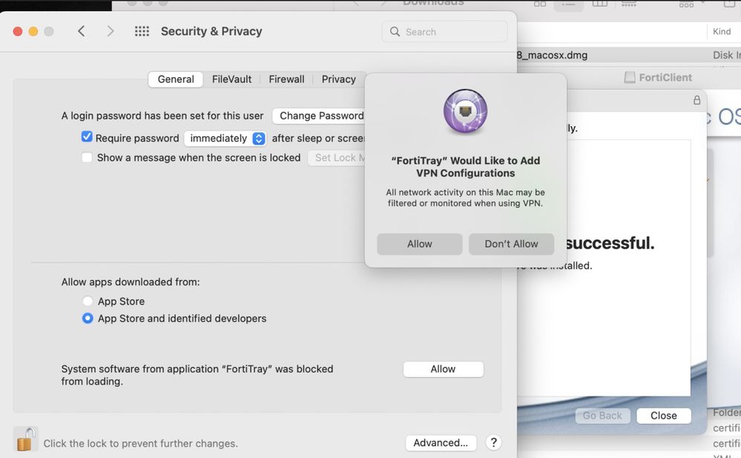Viewport: 741px width, 458px height.
Task: Click Don't Allow in VPN dialog
Action: pos(511,244)
